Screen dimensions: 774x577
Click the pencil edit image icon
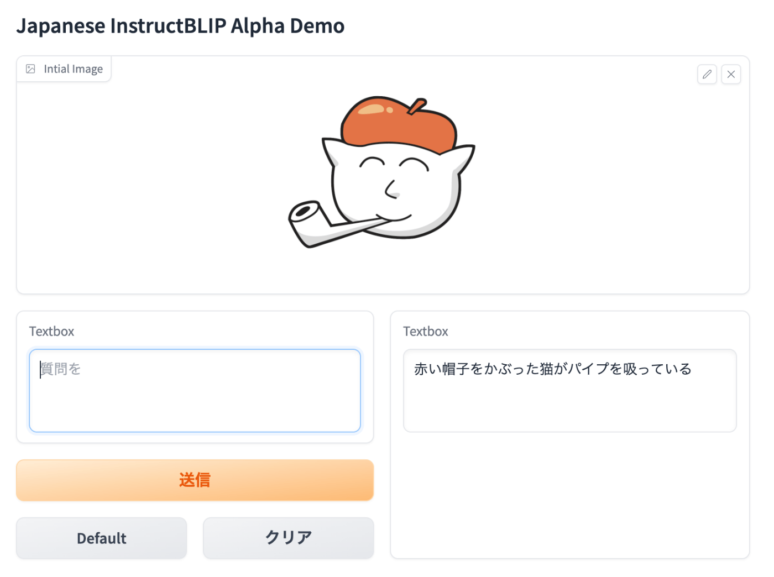click(707, 74)
